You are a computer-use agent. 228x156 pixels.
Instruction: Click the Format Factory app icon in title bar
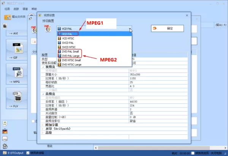click(3, 3)
